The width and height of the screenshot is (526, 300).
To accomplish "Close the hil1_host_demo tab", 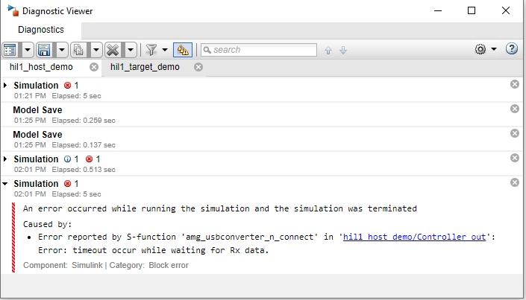I will click(x=94, y=67).
